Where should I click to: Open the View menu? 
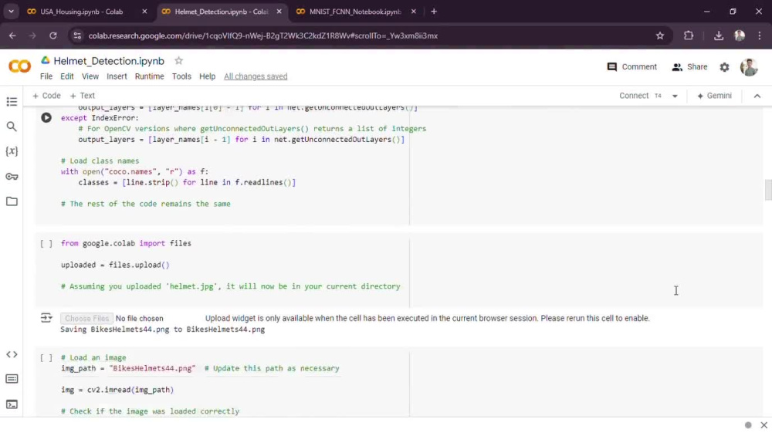coord(90,76)
